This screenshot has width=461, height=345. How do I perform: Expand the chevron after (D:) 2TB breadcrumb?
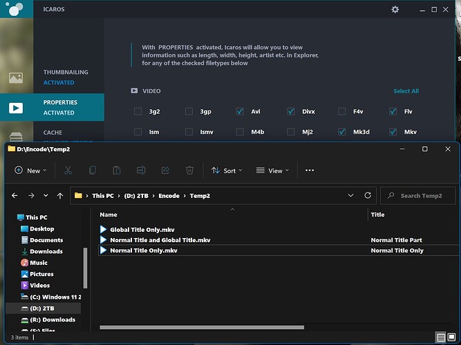[x=153, y=196]
